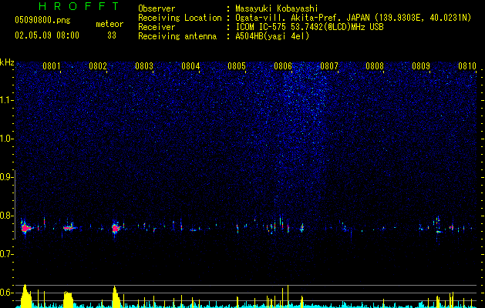485x308 pixels.
Task: Click the 1.0 frequency axis label
Action: tap(6, 139)
